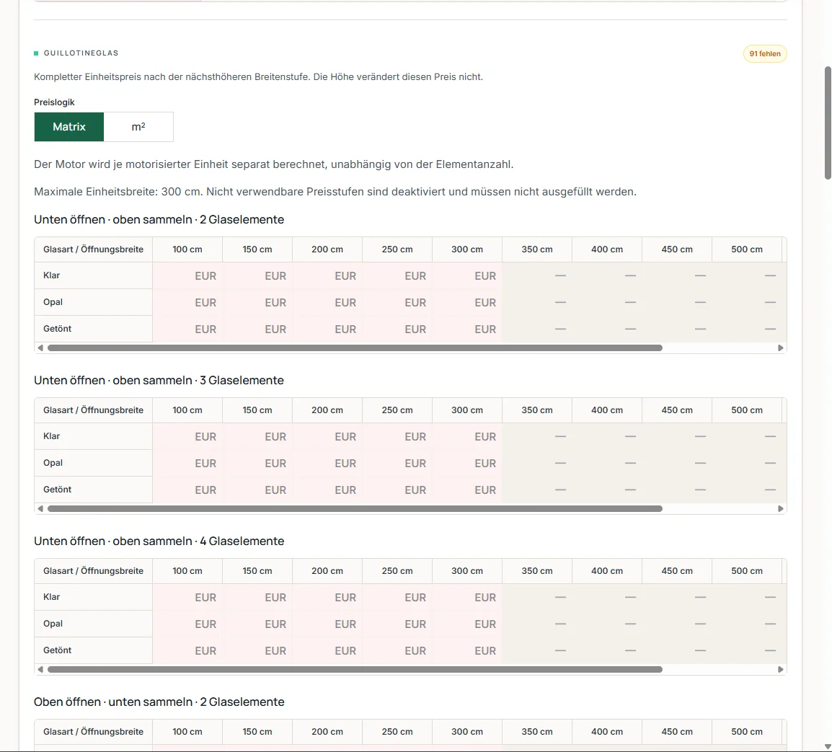Click heading 'Unten öffnen · oben sammeln · 4 Glaselemente'

click(159, 541)
